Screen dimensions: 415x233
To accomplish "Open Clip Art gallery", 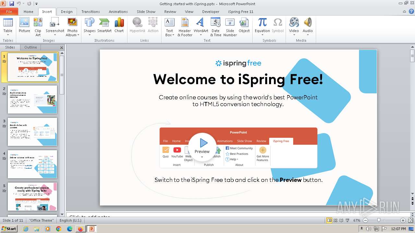I will coord(38,27).
